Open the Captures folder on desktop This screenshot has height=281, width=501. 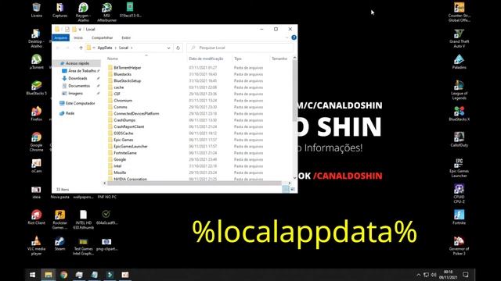coord(59,10)
